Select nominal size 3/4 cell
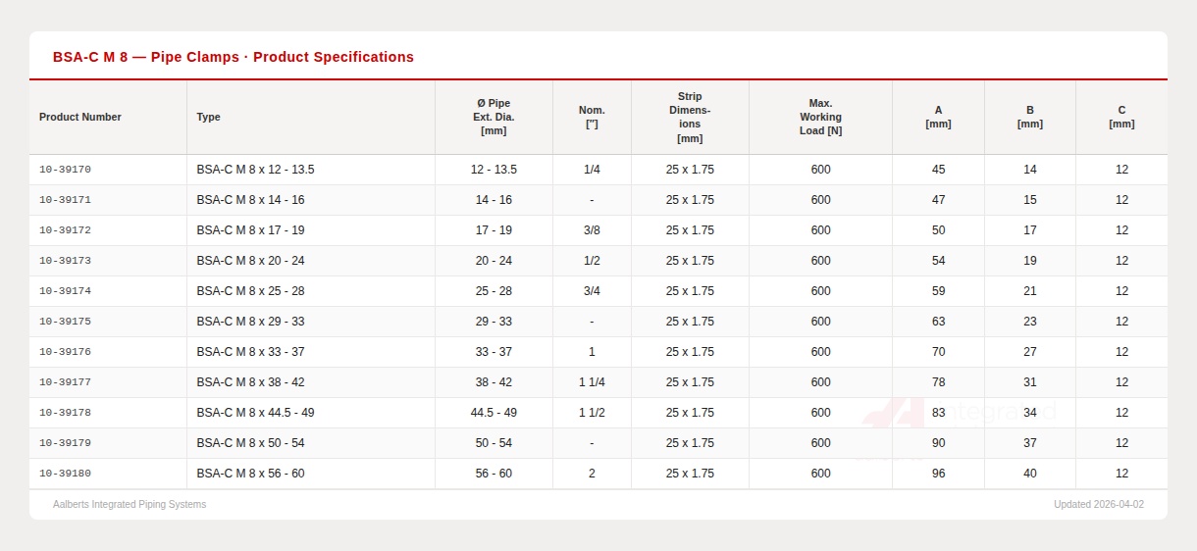 [x=592, y=291]
